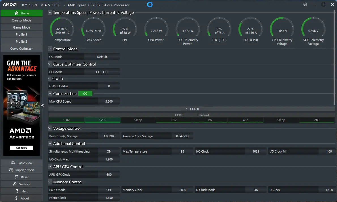The image size is (337, 202).
Task: Toggle Simultaneous Multithreading ON value
Action: 109,151
